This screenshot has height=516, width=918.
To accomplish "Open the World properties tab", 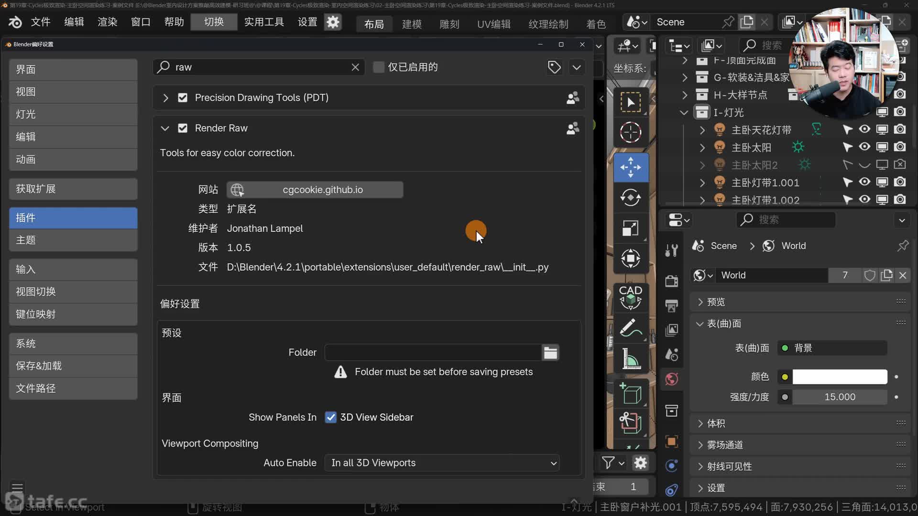I will (672, 379).
